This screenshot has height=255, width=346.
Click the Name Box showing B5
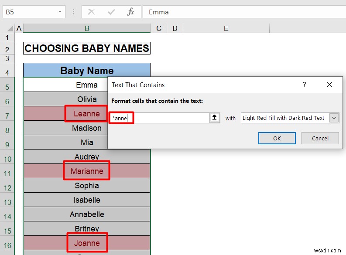click(x=34, y=12)
